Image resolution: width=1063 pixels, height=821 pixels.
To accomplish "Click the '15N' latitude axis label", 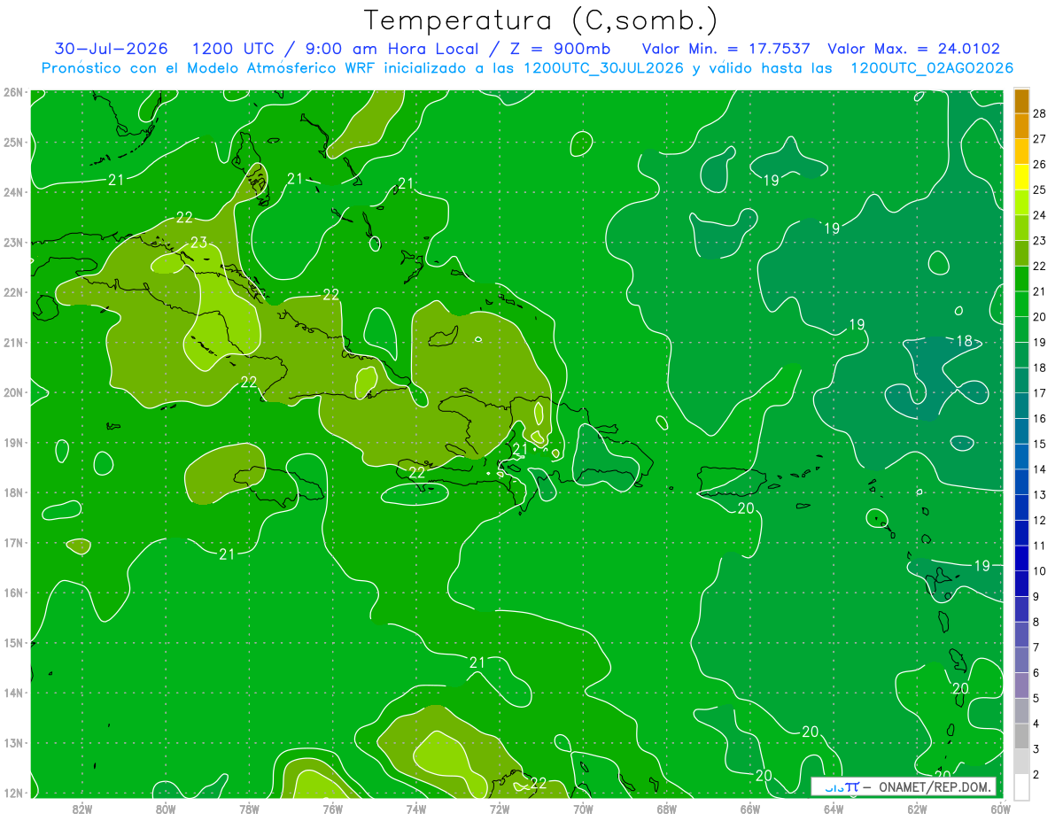I will tap(12, 643).
